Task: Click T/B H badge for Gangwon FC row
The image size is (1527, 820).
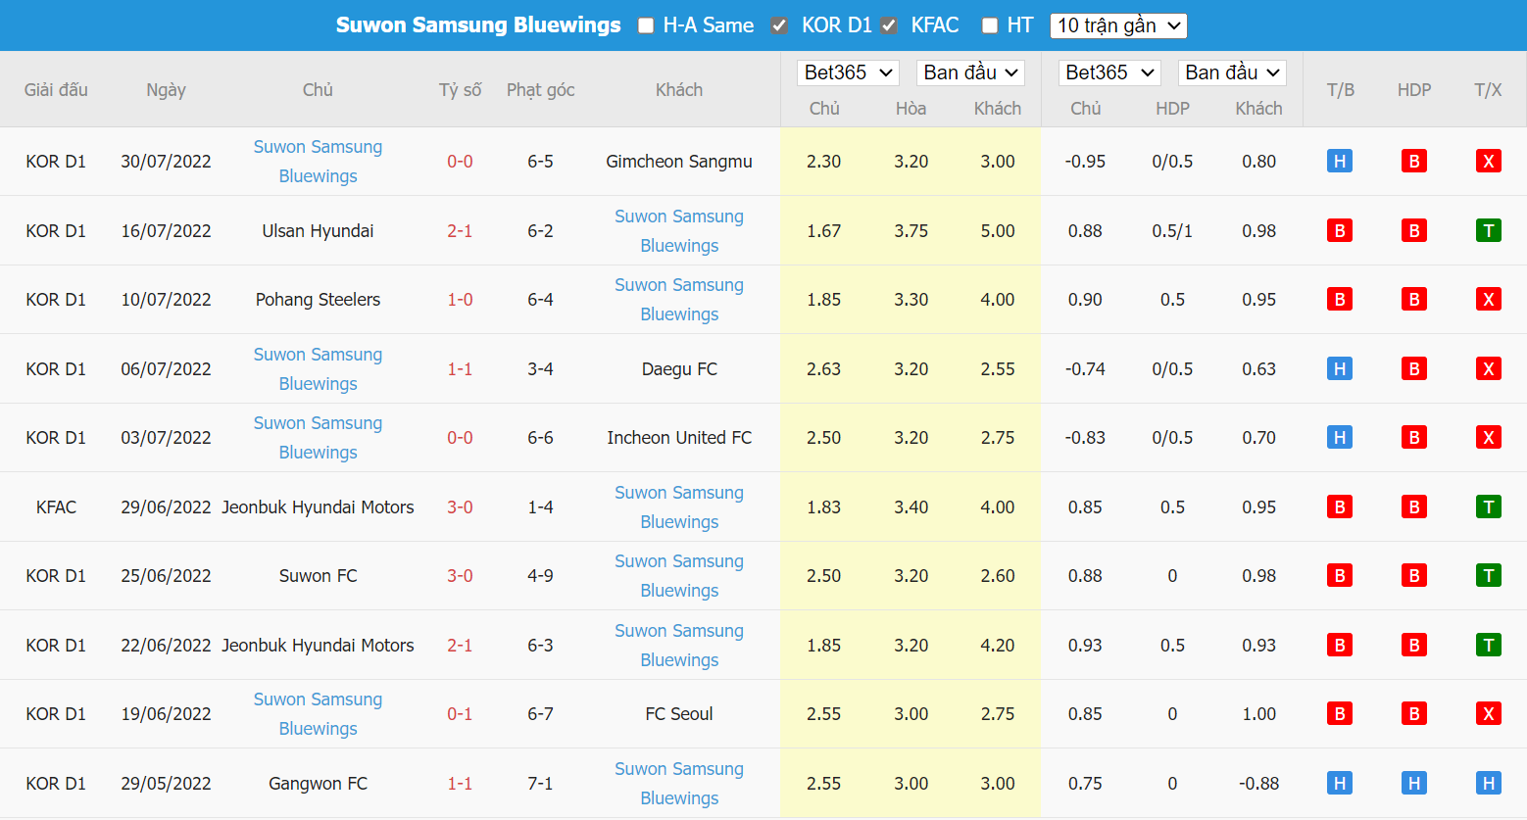Action: coord(1340,783)
